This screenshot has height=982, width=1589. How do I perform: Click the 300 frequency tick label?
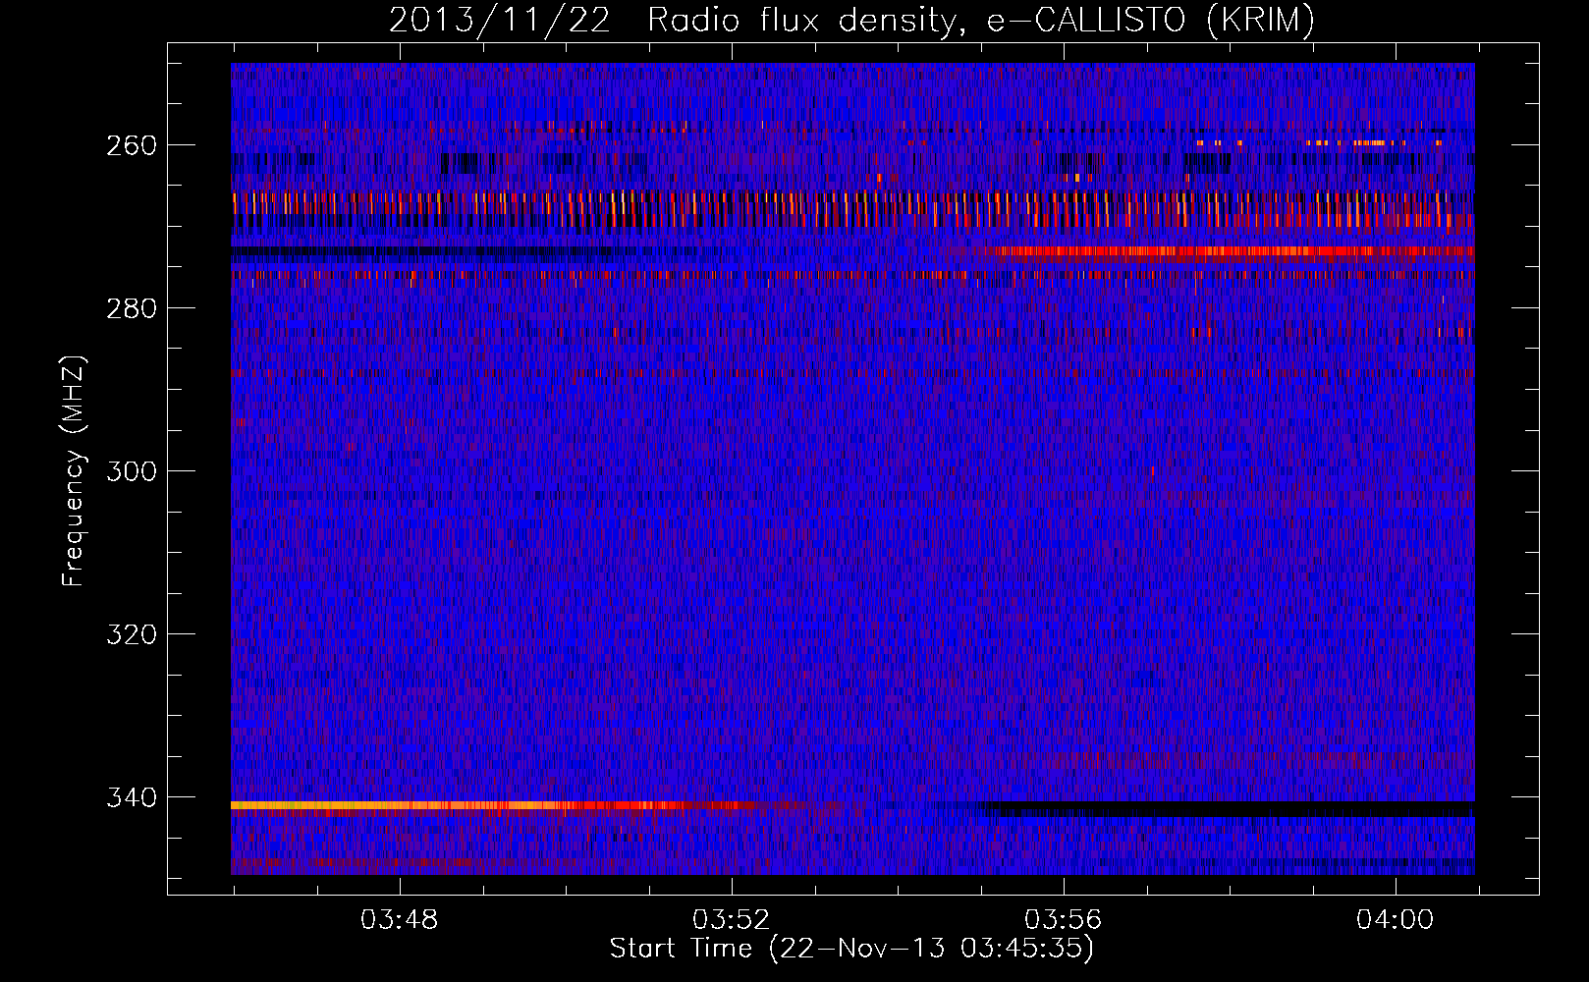pos(132,471)
